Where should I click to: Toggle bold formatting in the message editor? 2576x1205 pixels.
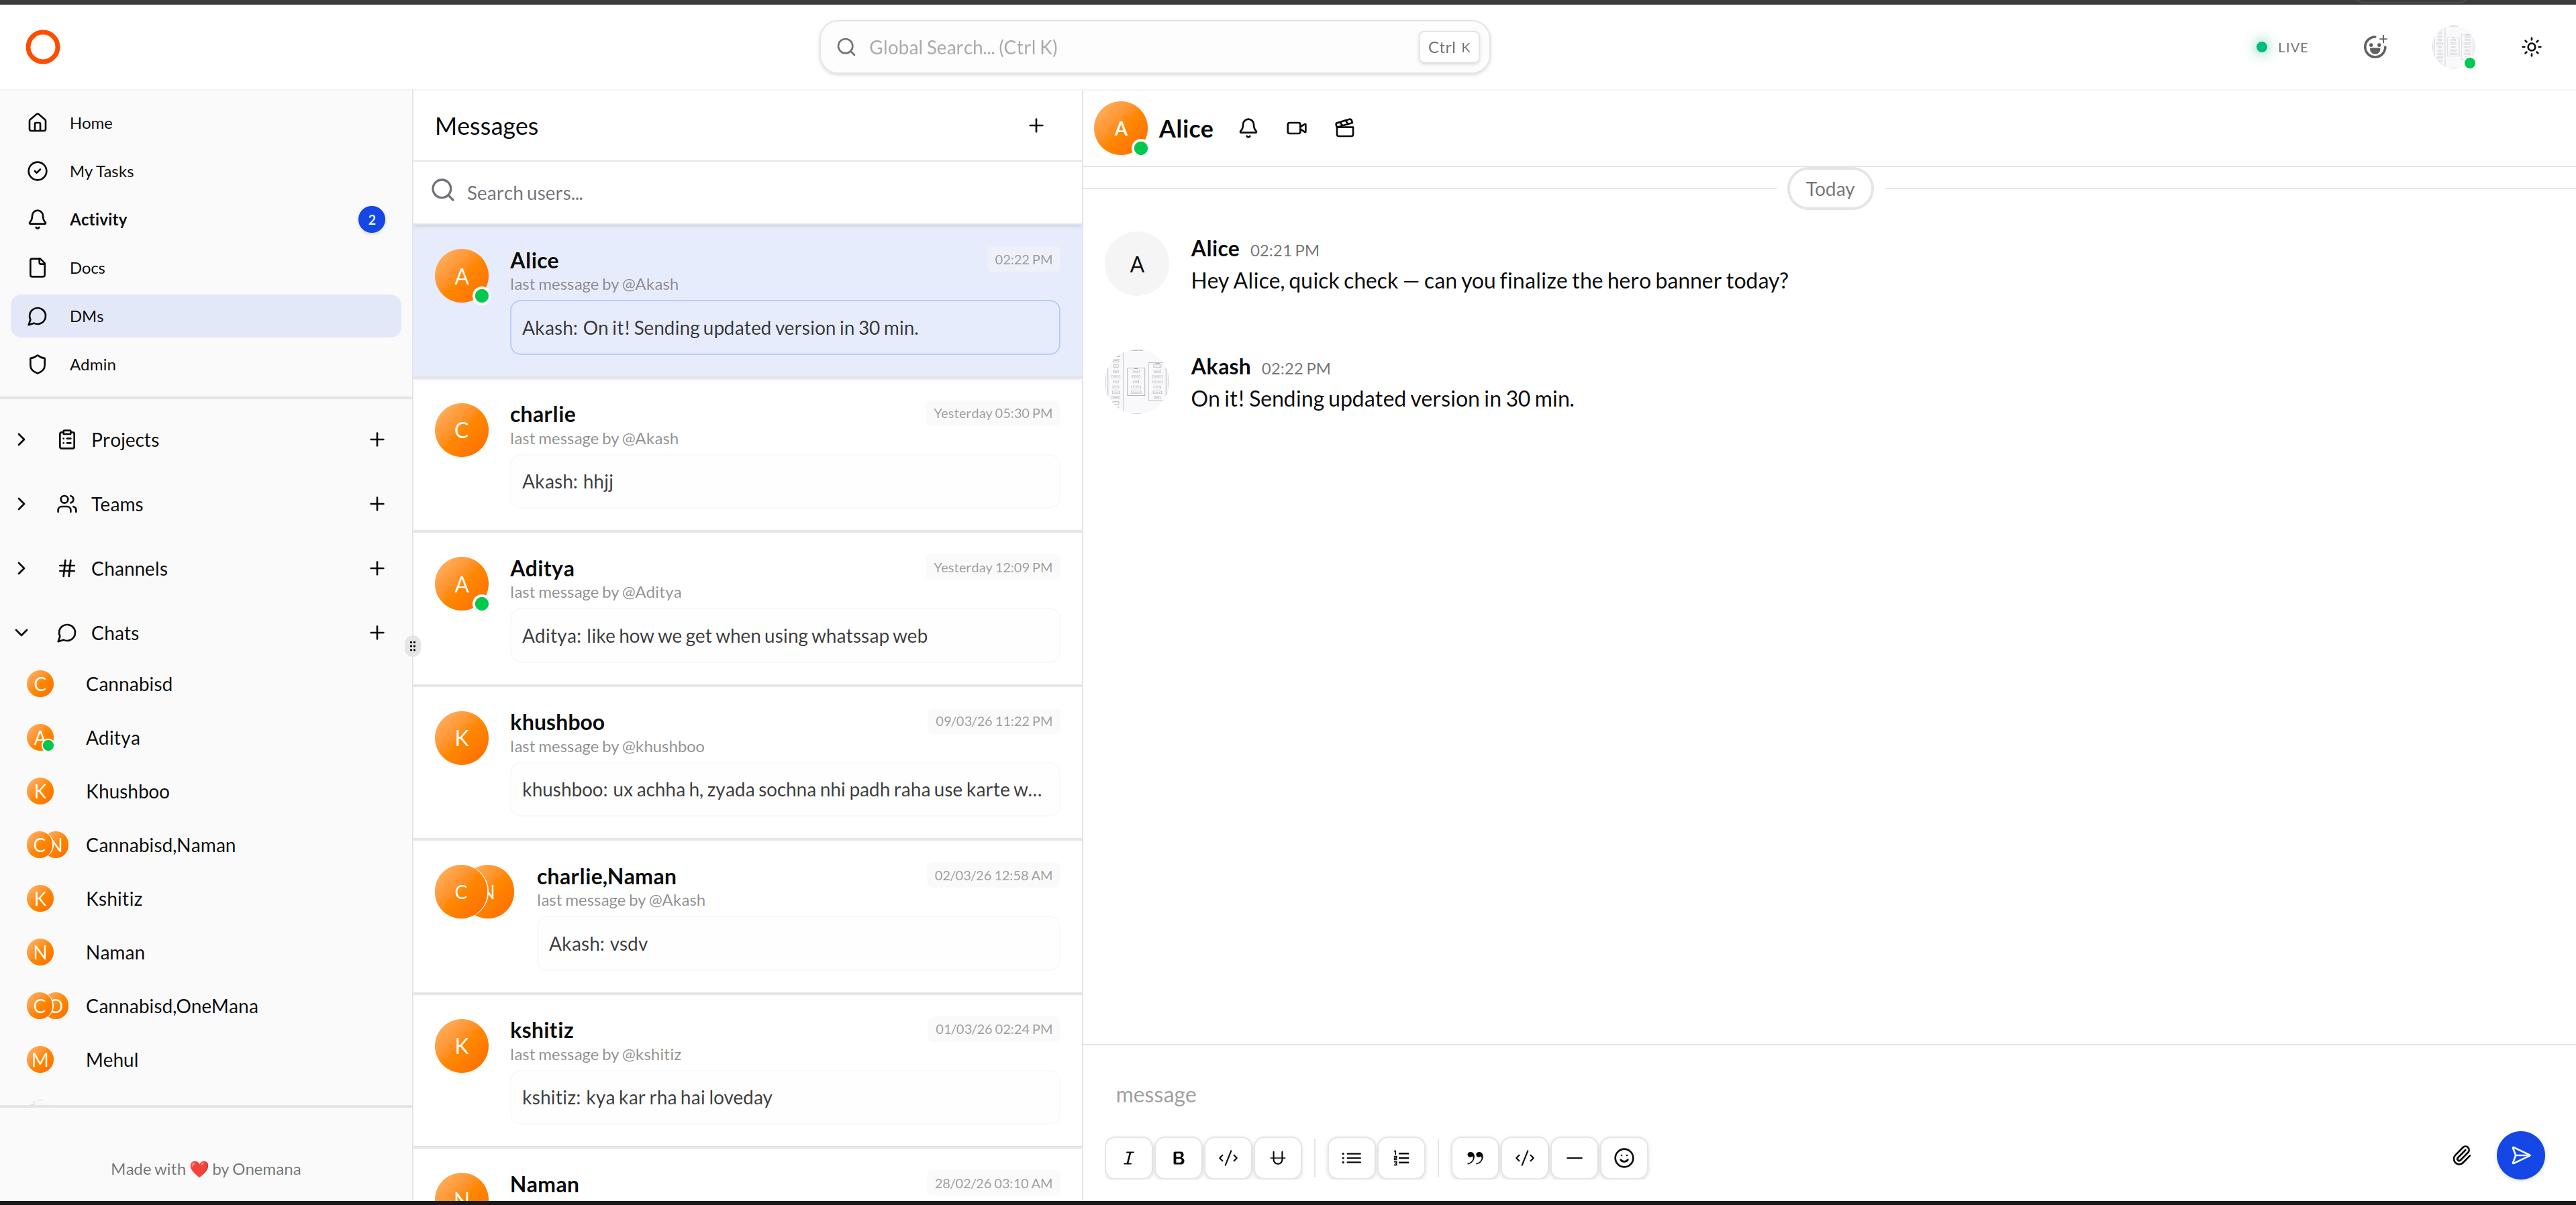click(x=1178, y=1158)
